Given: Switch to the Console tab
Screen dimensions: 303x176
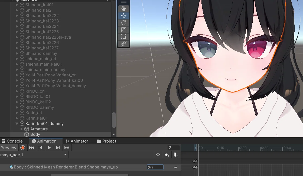Looking at the screenshot, I should [12, 141].
